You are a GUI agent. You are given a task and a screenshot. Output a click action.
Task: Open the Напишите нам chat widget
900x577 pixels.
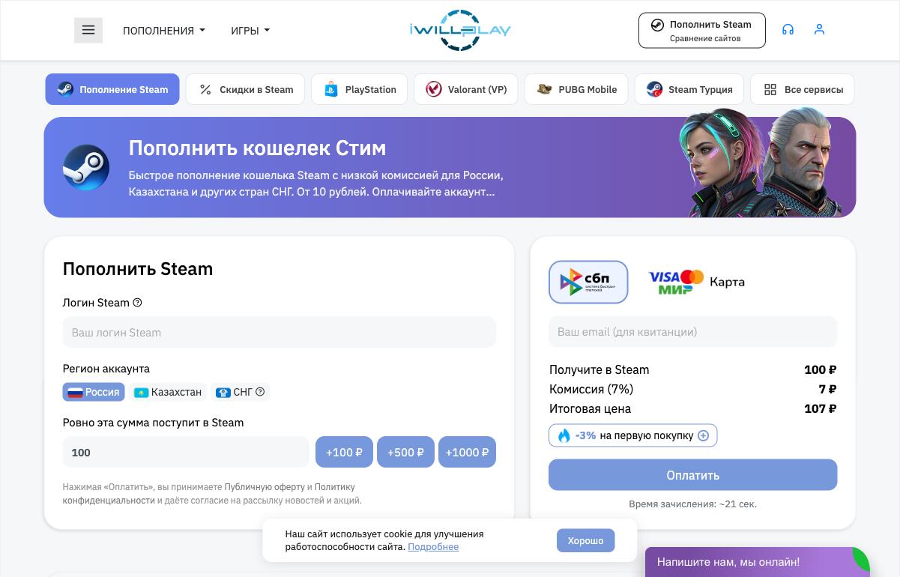757,562
